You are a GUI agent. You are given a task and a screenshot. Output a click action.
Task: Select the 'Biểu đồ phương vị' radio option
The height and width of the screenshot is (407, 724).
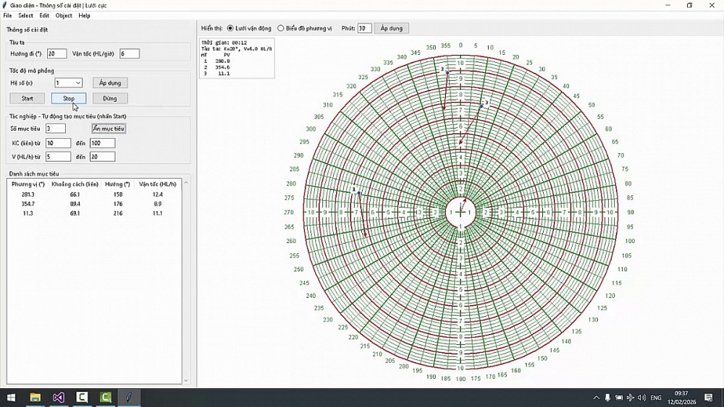click(281, 28)
